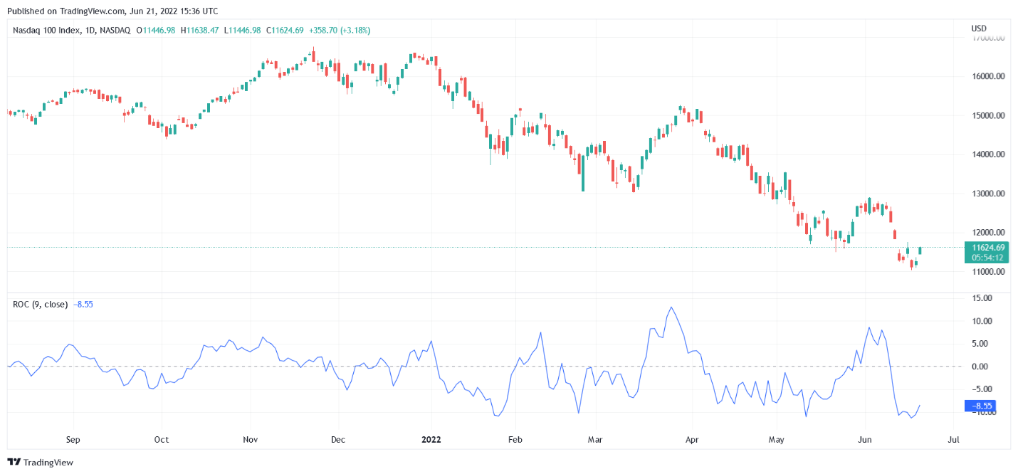
Task: Click the TradingView logo
Action: click(39, 462)
